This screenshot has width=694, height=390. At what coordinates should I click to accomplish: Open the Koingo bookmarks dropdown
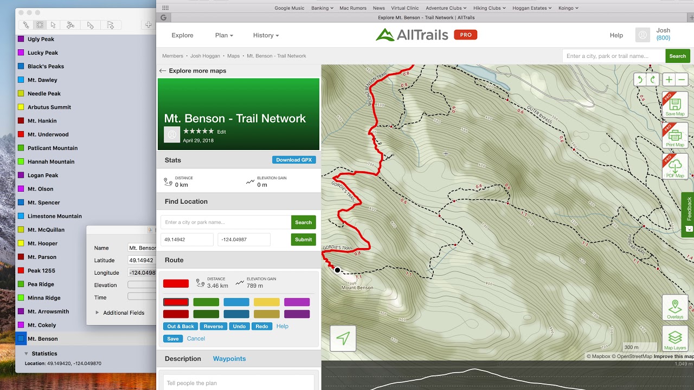click(x=568, y=8)
